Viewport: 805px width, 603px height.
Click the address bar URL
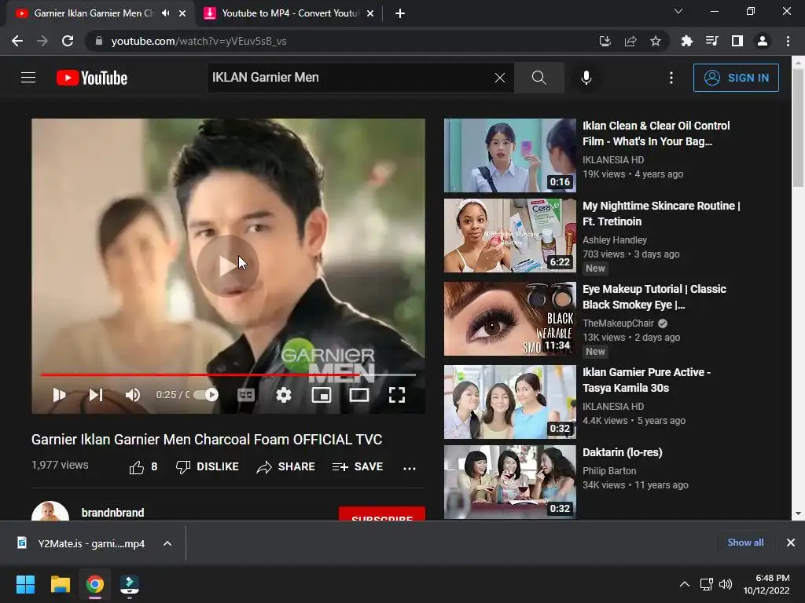point(199,41)
